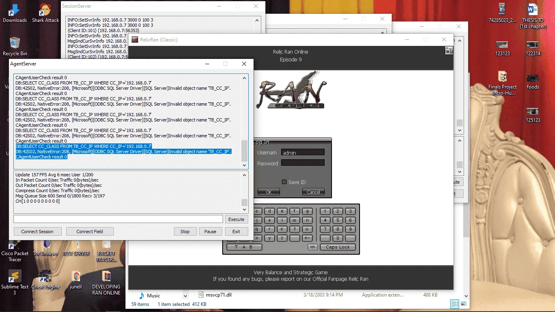Select the msvcp71.dll file icon

(202, 295)
